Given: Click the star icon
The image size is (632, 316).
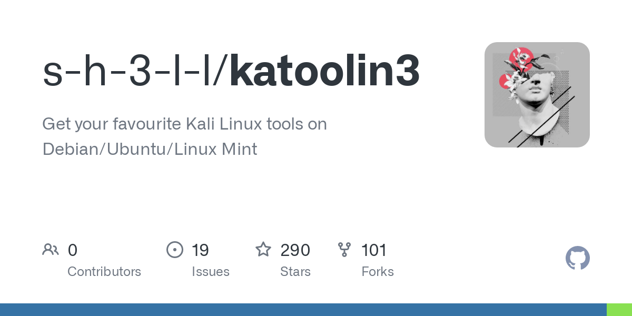Looking at the screenshot, I should point(263,249).
